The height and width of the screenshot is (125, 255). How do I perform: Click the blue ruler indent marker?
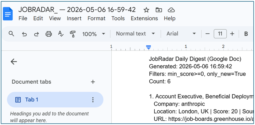coord(148,48)
